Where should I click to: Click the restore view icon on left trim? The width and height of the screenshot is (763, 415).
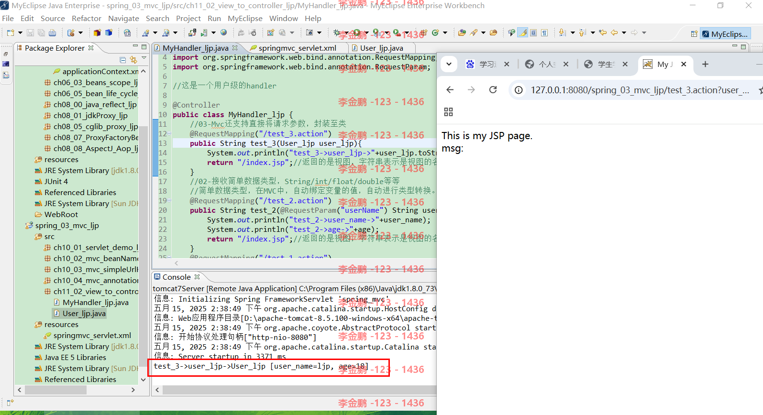[x=6, y=55]
